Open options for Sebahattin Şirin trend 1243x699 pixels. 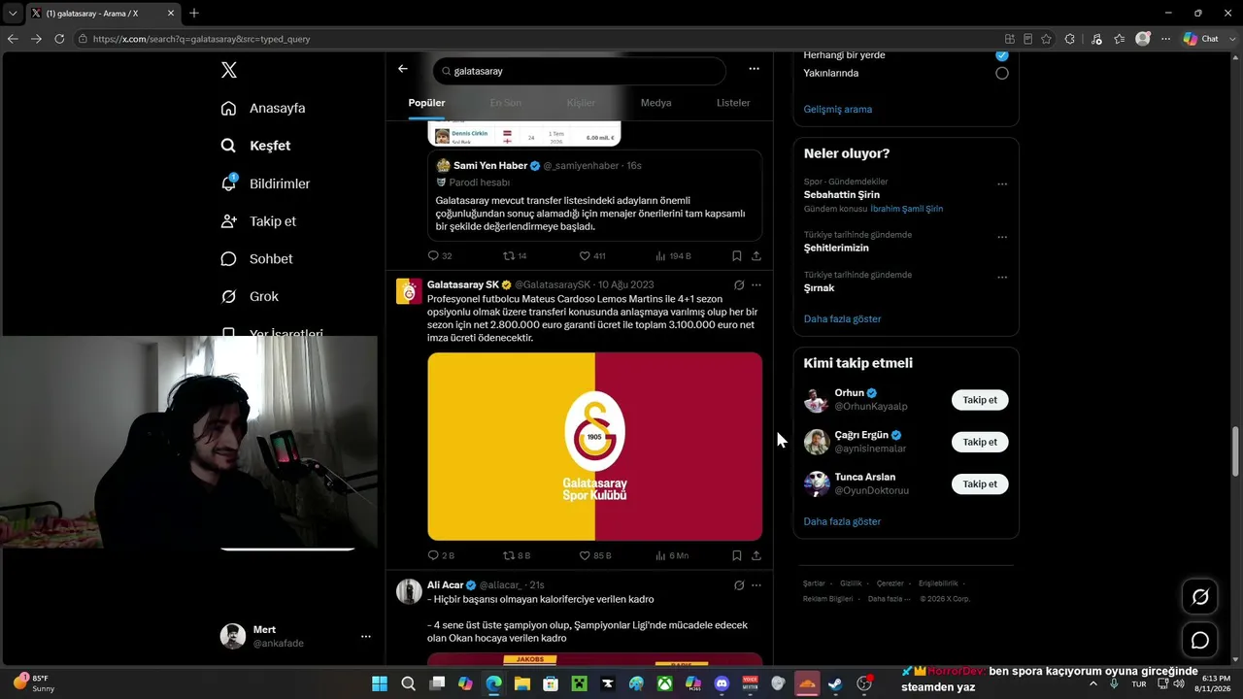click(x=1002, y=184)
